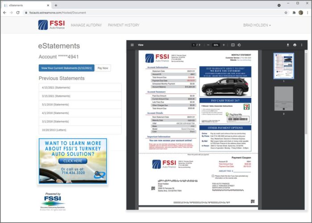
Task: Bookmark this page with the star icon
Action: (286, 12)
